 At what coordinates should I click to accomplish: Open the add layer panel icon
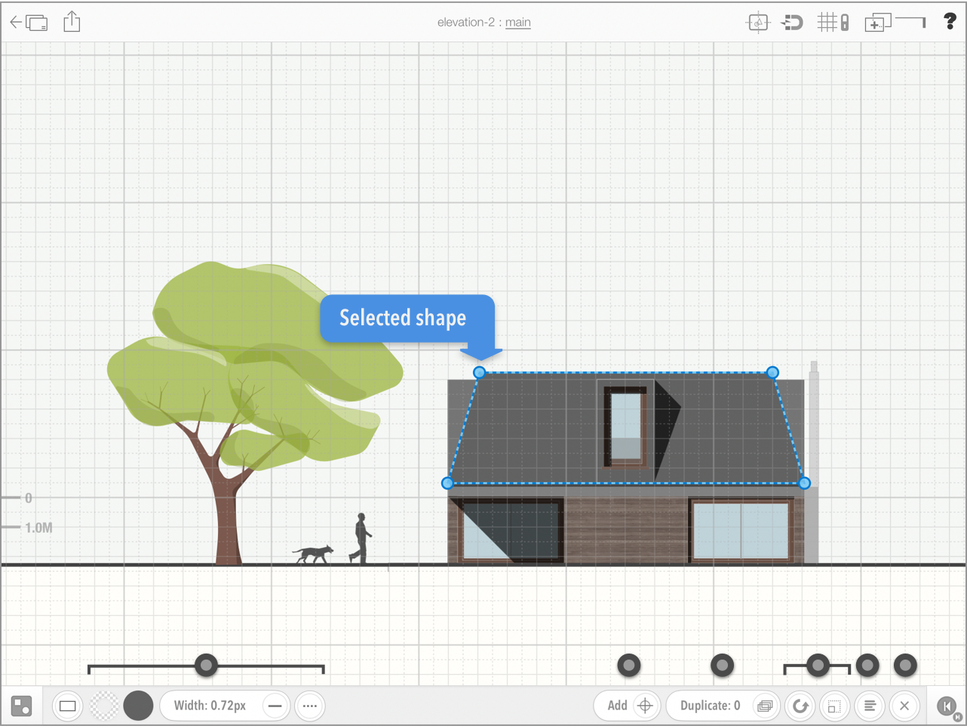click(x=877, y=23)
